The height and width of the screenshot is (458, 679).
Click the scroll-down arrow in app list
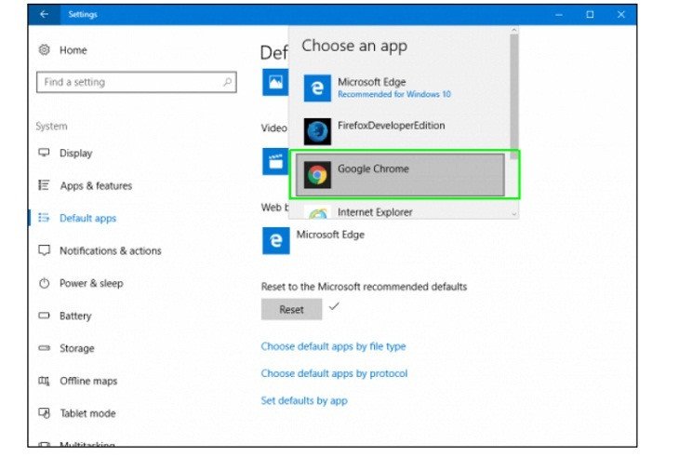[513, 214]
